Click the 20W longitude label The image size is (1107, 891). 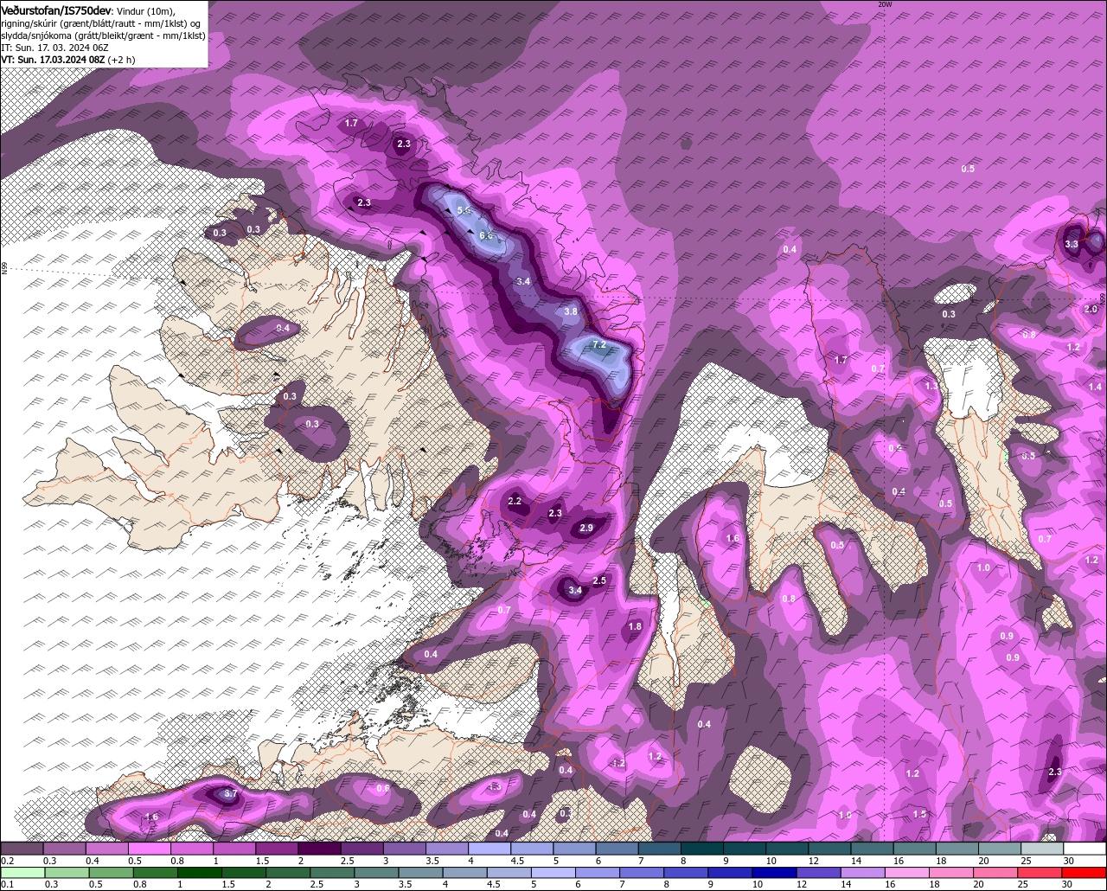pos(884,4)
